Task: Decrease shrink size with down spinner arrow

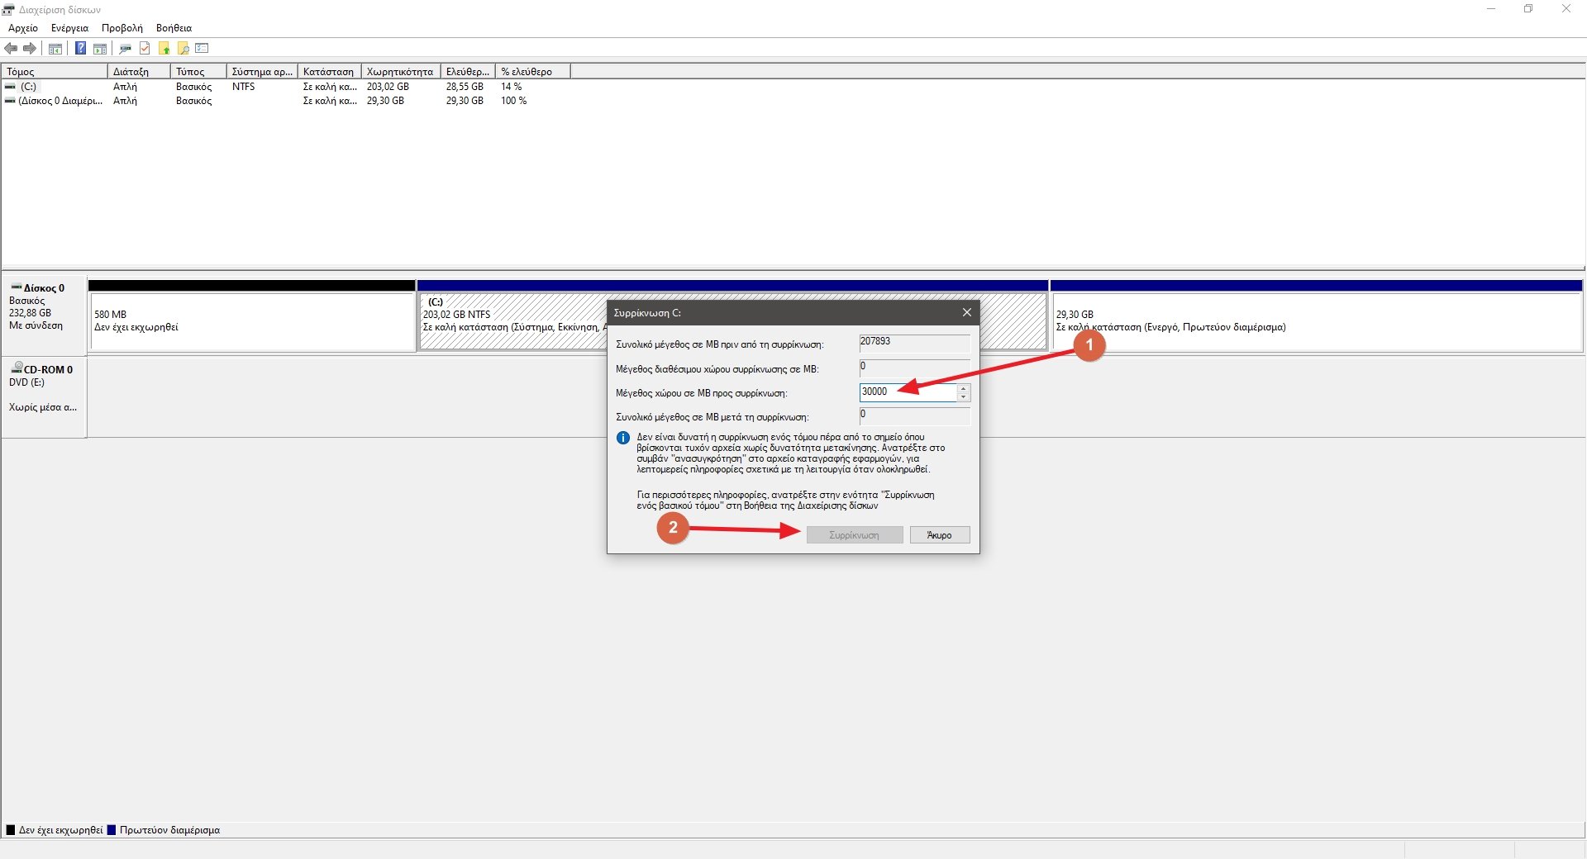Action: pos(963,397)
